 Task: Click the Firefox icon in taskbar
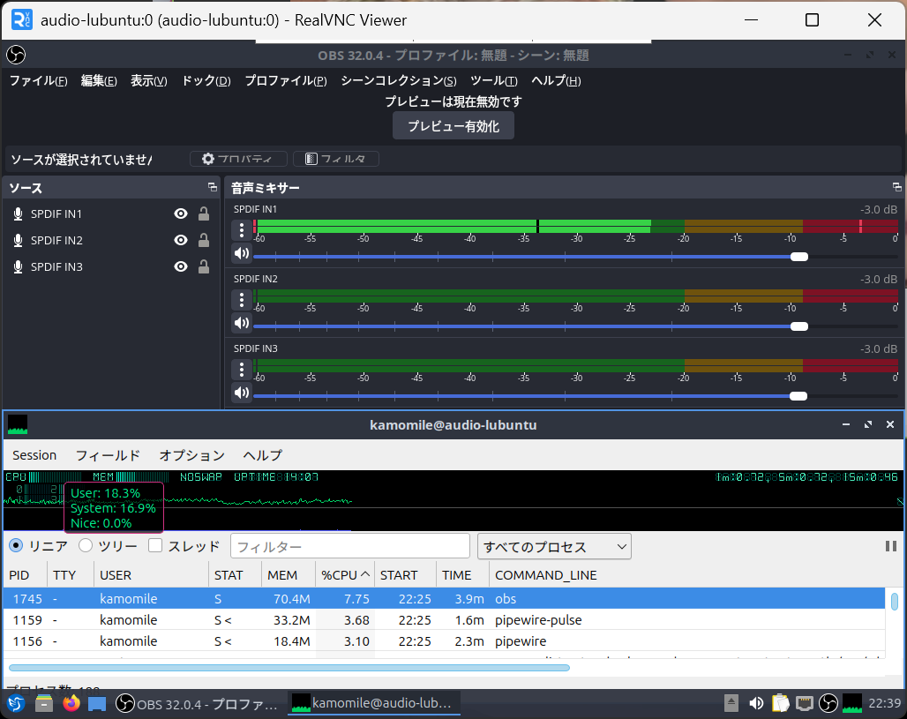coord(71,703)
